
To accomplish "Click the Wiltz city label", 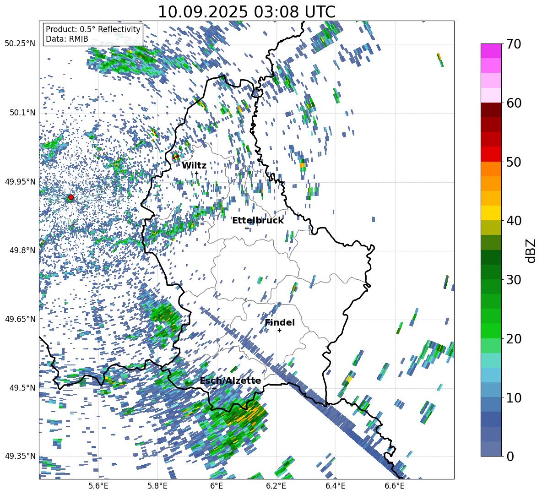I will 194,166.
